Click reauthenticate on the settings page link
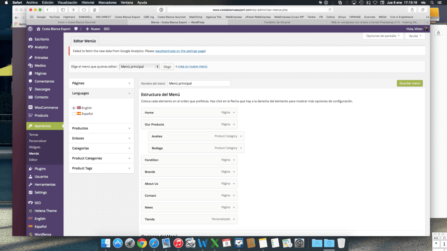Image resolution: width=447 pixels, height=251 pixels. tap(180, 51)
